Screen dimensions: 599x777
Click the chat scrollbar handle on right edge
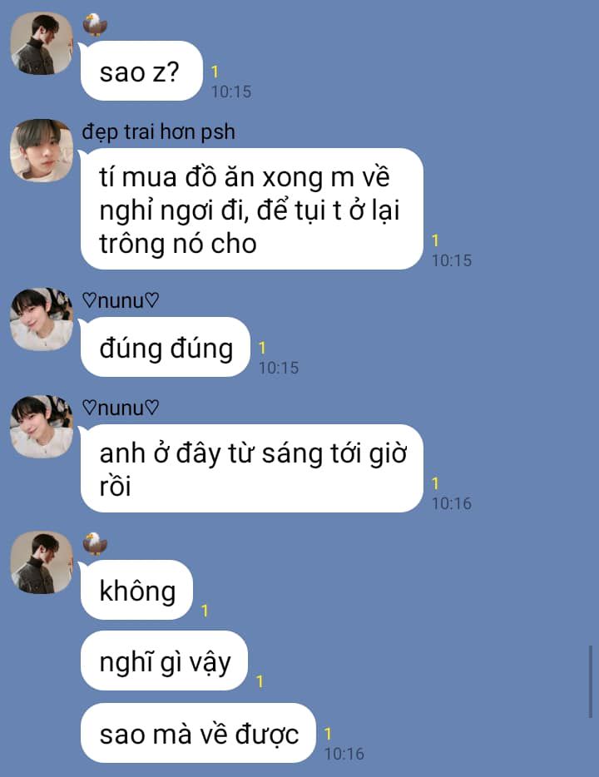(x=591, y=681)
